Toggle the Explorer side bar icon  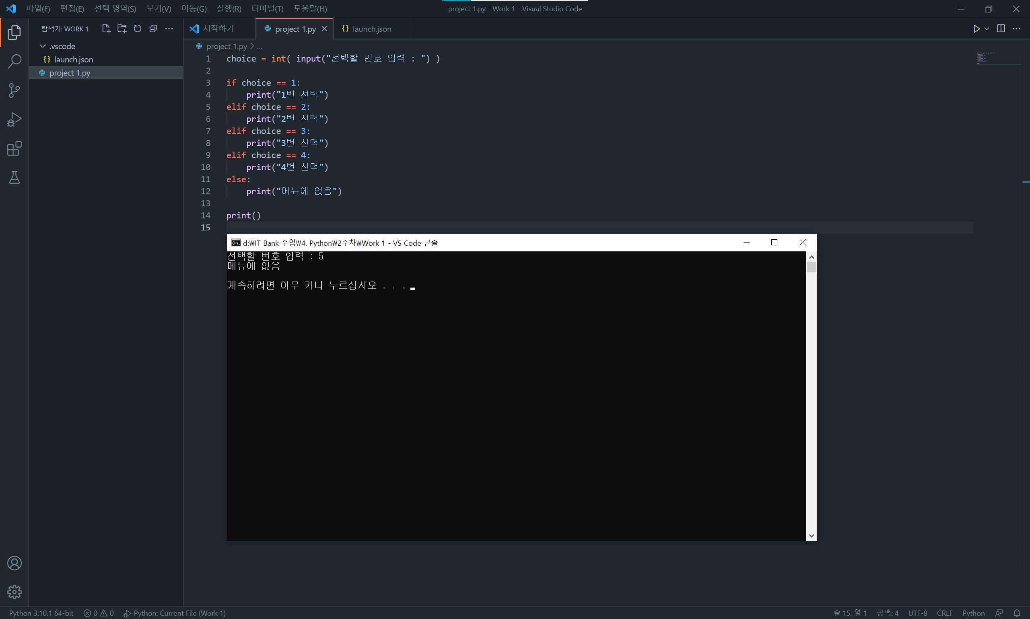point(14,33)
